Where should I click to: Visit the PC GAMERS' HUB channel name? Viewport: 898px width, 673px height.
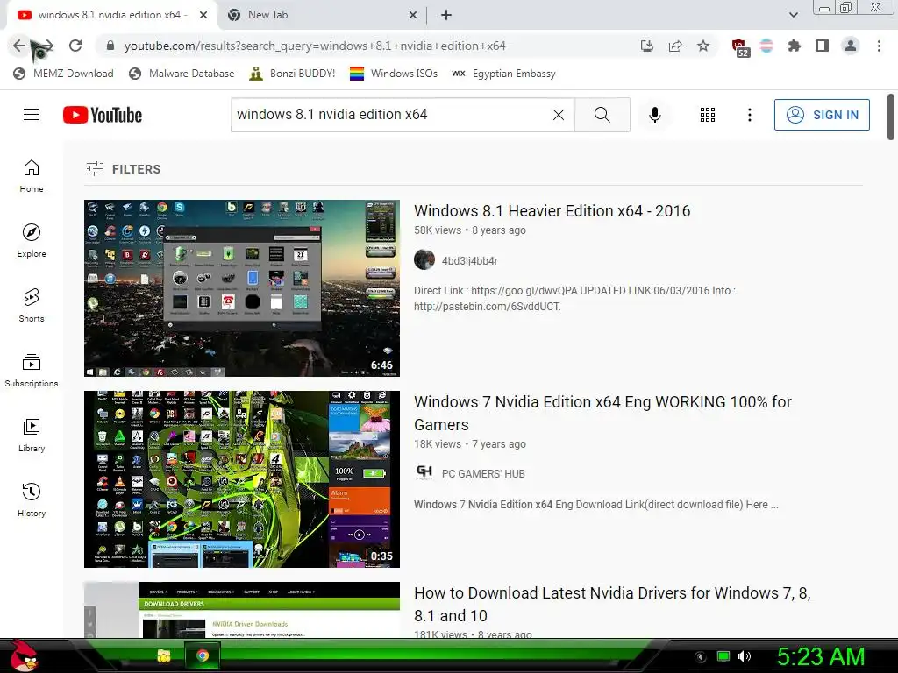click(483, 474)
